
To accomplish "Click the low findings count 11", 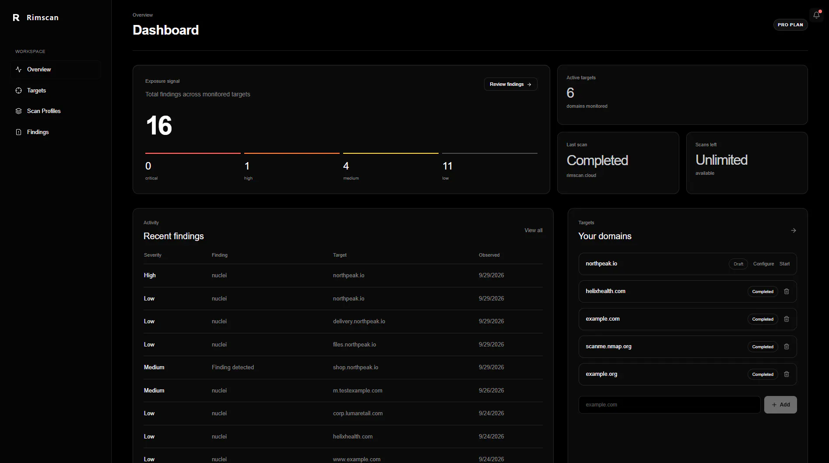I will point(447,166).
